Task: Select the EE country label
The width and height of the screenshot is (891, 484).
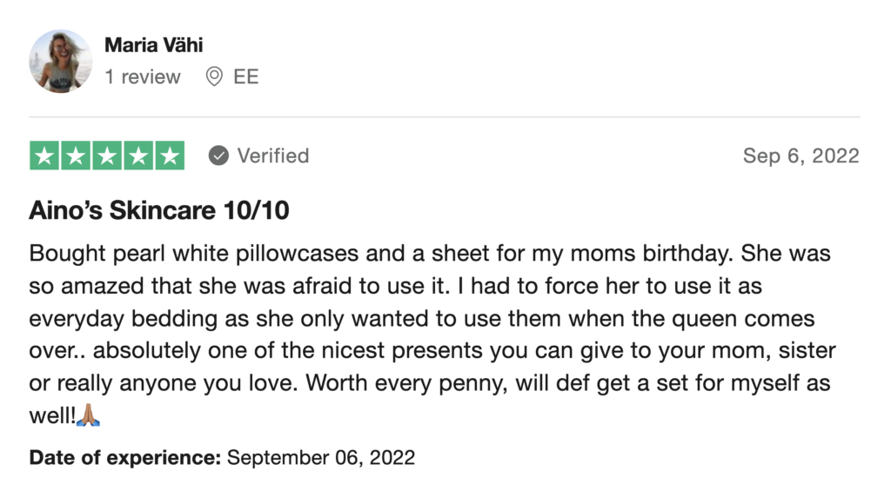Action: (246, 76)
